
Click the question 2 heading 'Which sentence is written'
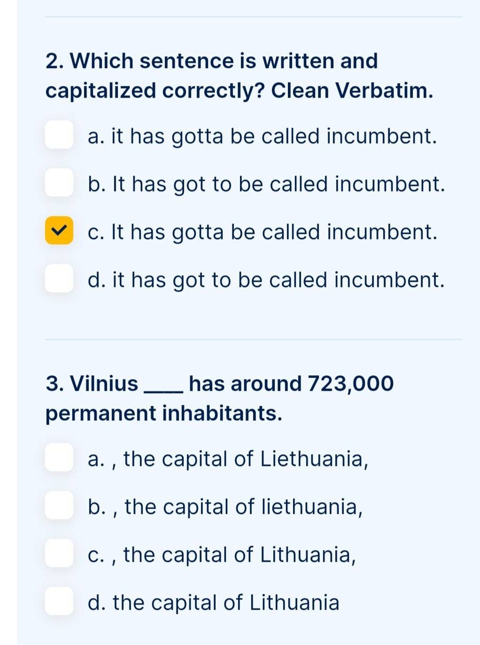pyautogui.click(x=212, y=61)
